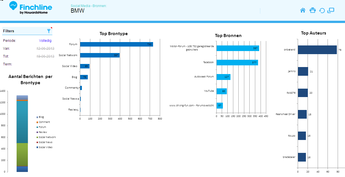Click the Term filter label
345x177 pixels.
[8, 64]
